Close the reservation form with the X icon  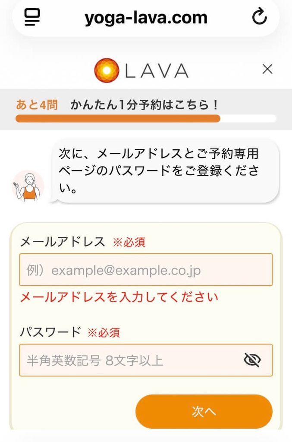[x=267, y=69]
